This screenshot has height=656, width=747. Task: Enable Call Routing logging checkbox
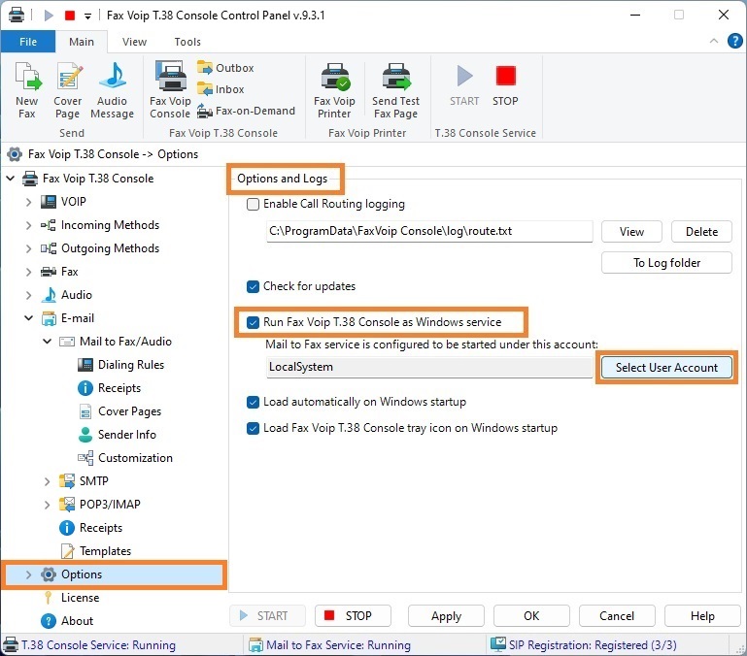pyautogui.click(x=253, y=204)
